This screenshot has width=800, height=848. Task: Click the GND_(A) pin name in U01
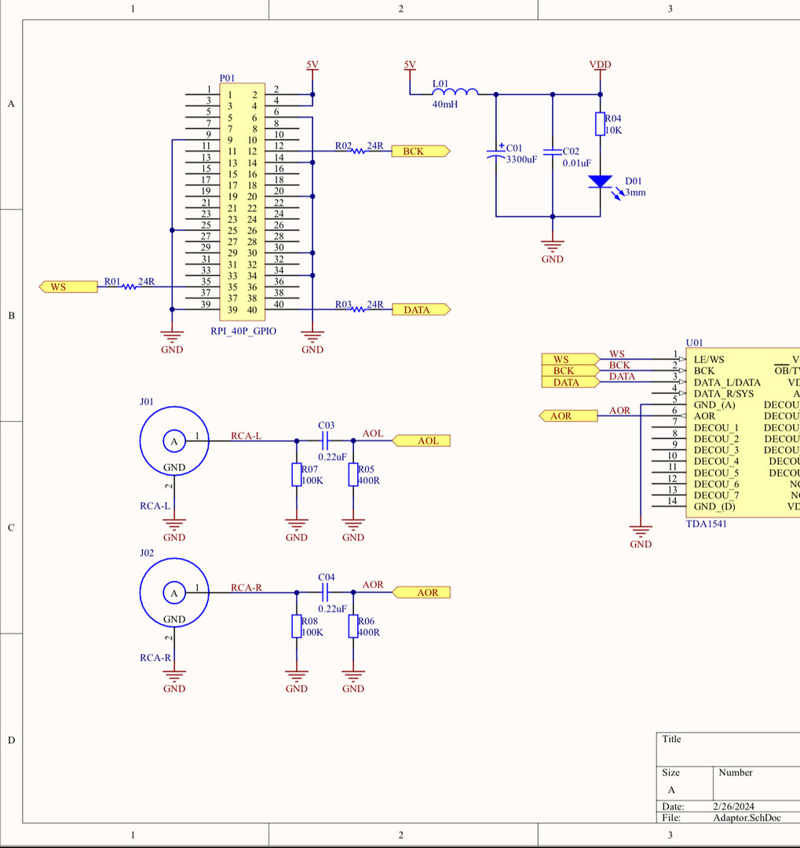click(x=714, y=404)
